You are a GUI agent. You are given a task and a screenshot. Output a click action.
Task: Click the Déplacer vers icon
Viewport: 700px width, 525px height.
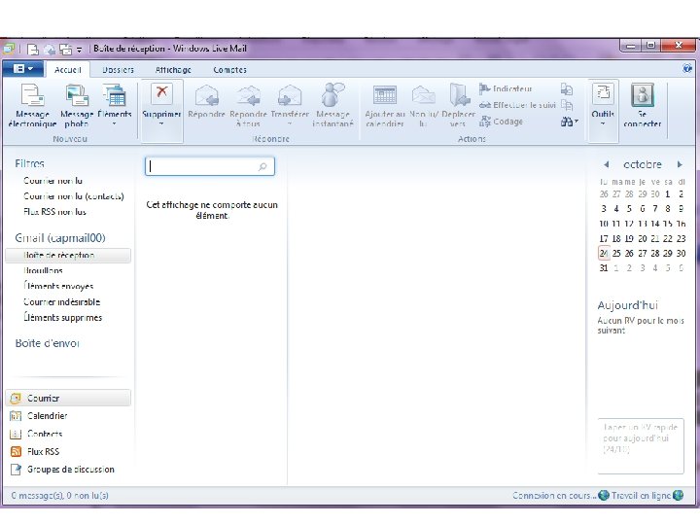click(x=459, y=106)
